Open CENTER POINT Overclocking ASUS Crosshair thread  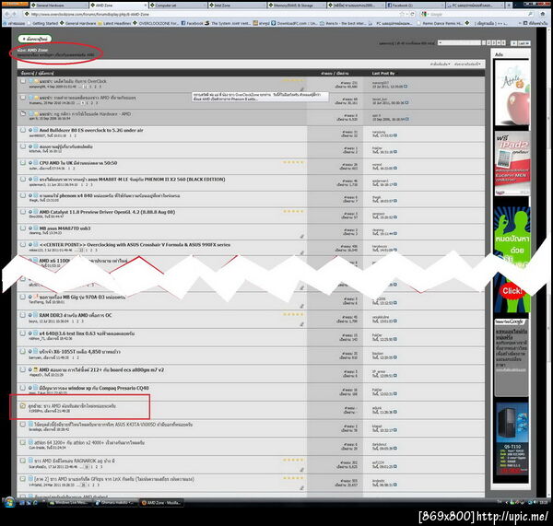pyautogui.click(x=135, y=244)
